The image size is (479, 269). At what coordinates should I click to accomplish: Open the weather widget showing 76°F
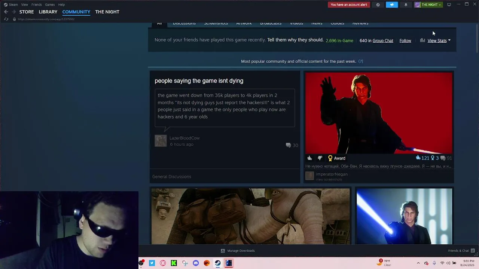coord(384,263)
